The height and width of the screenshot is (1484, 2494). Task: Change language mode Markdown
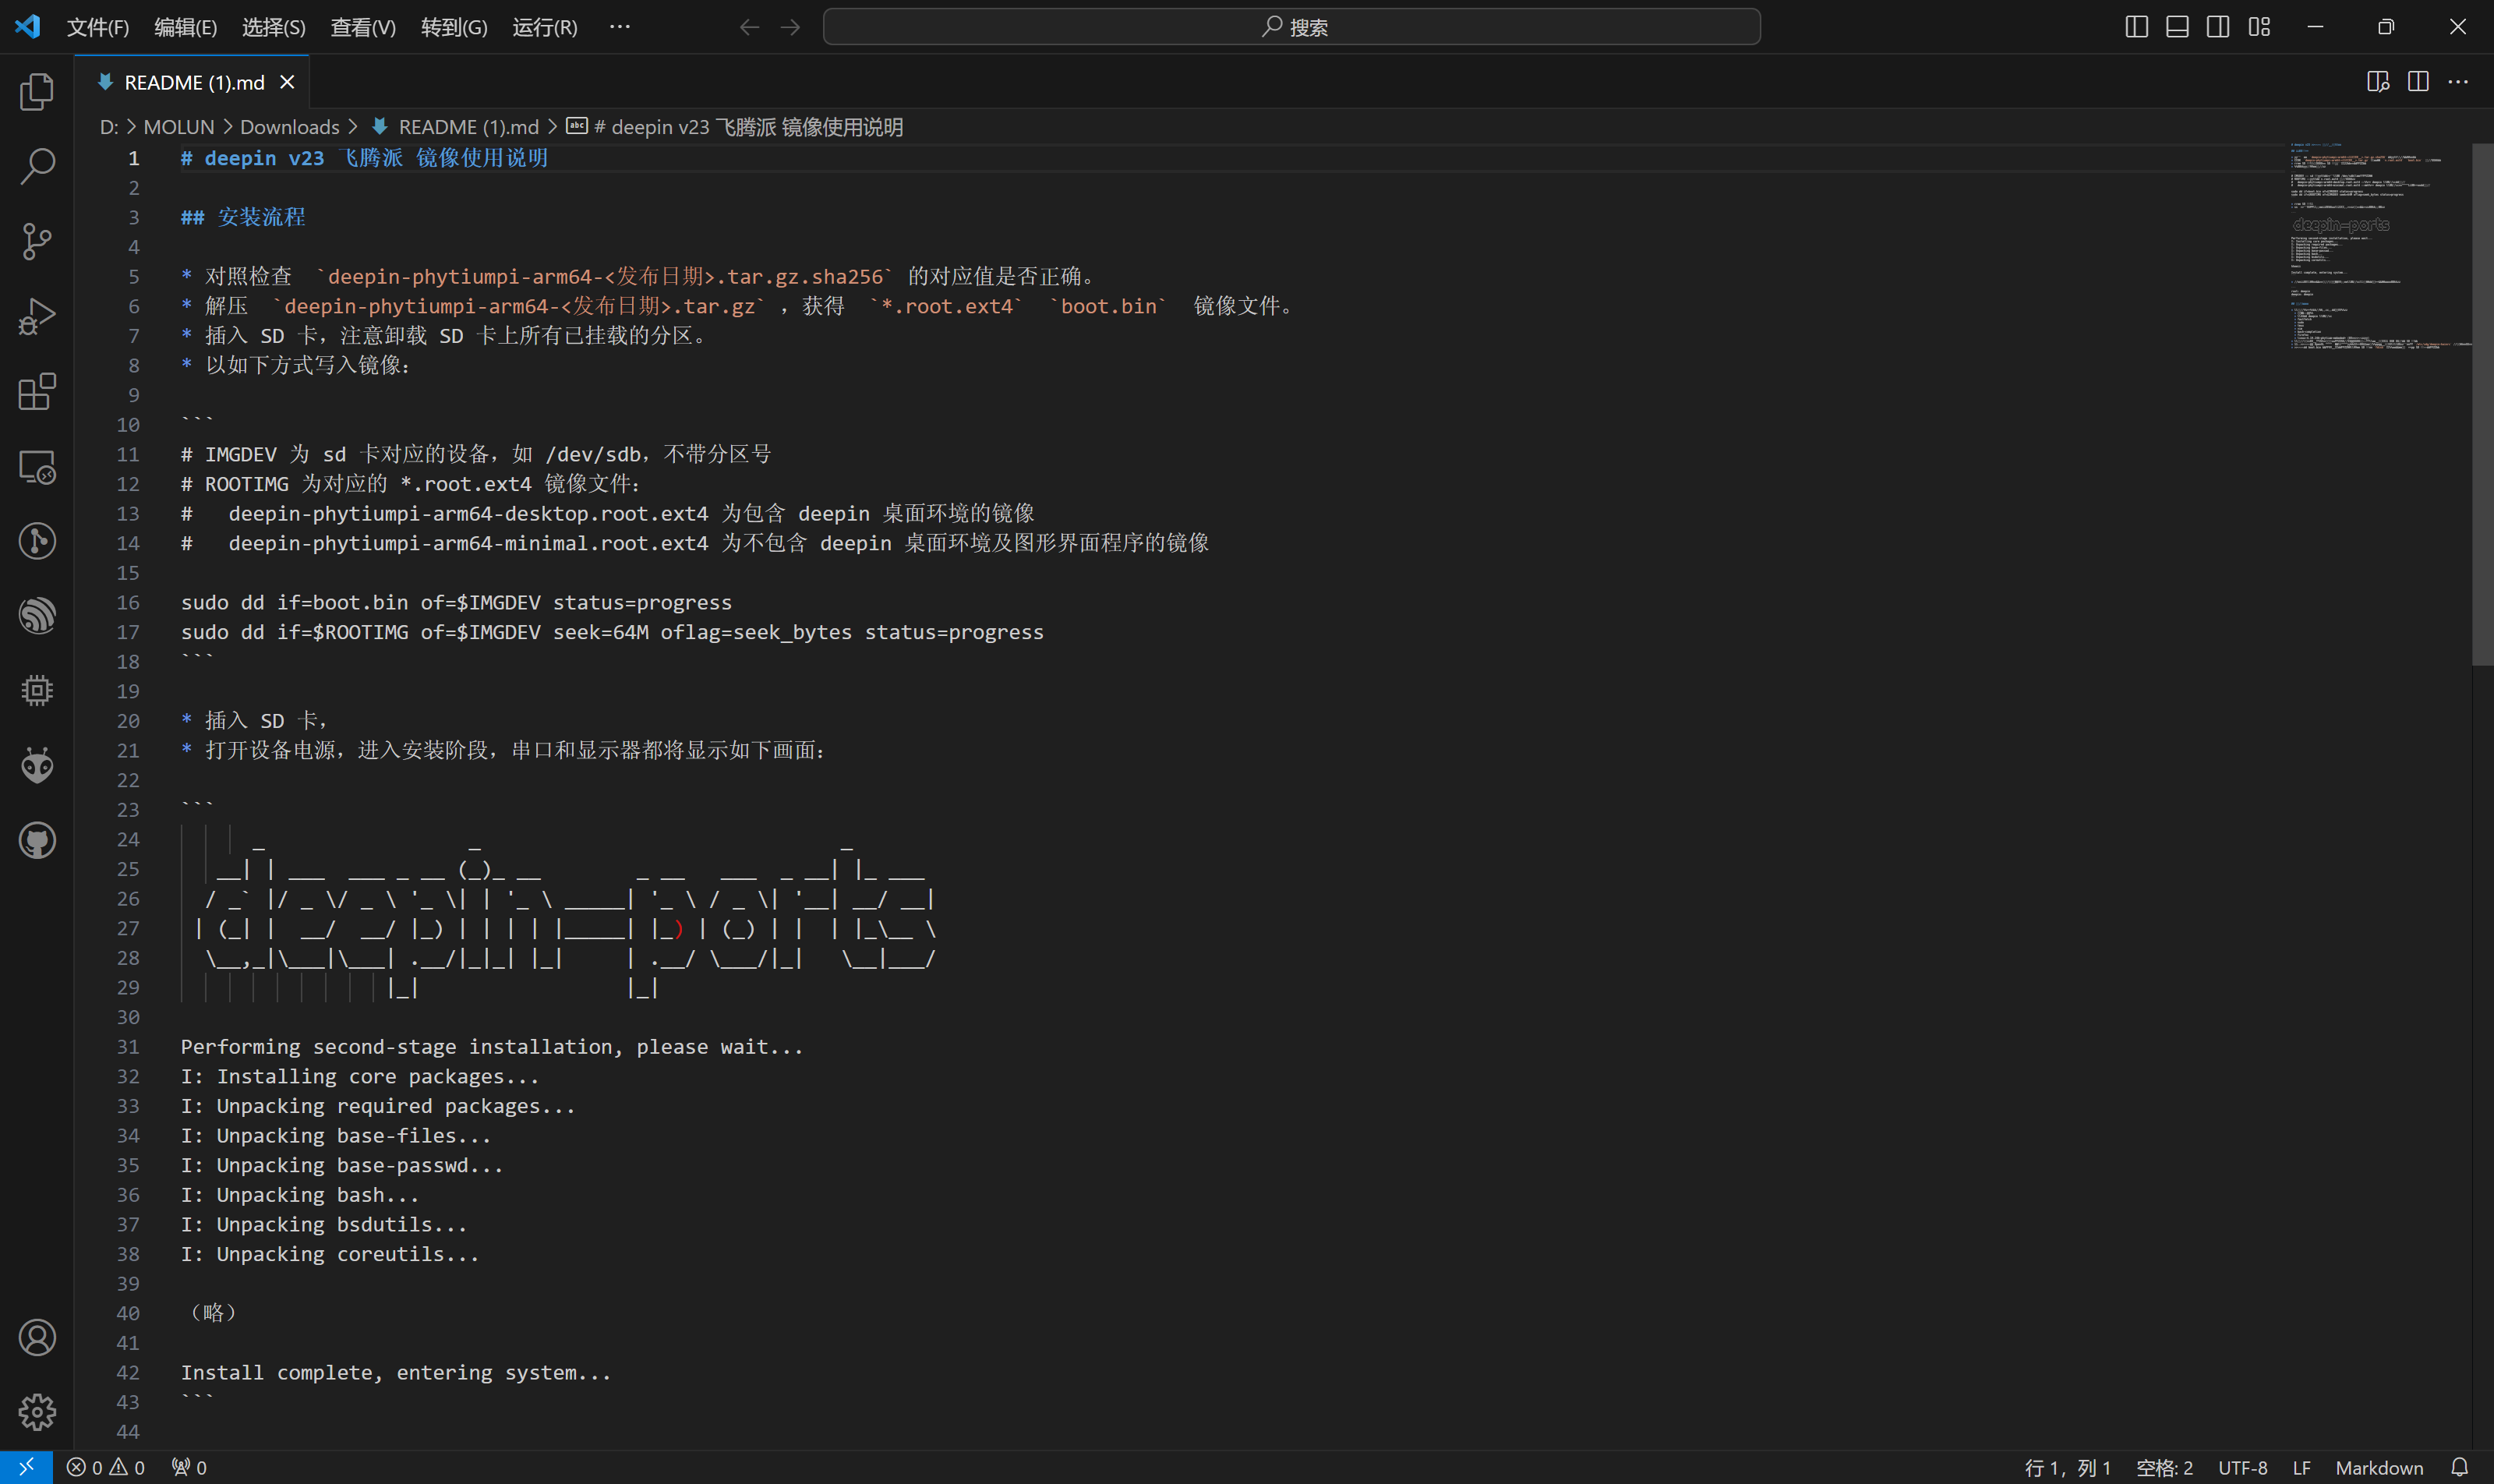pyautogui.click(x=2379, y=1467)
